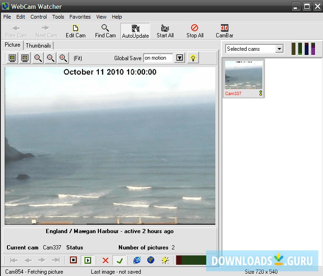Click the first monitor view icon
323x276 pixels.
click(x=13, y=58)
